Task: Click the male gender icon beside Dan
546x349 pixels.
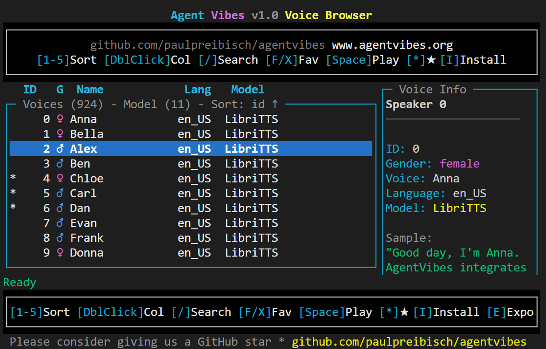Action: tap(60, 208)
